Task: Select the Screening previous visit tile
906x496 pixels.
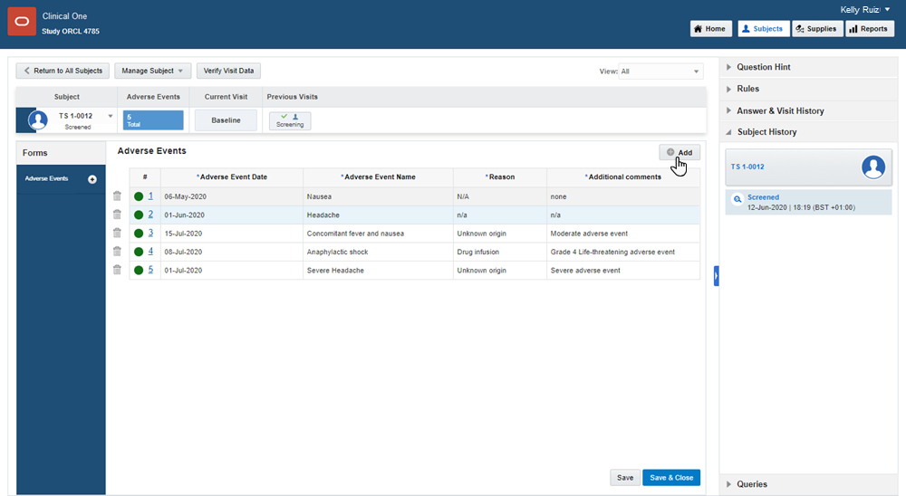Action: click(290, 120)
